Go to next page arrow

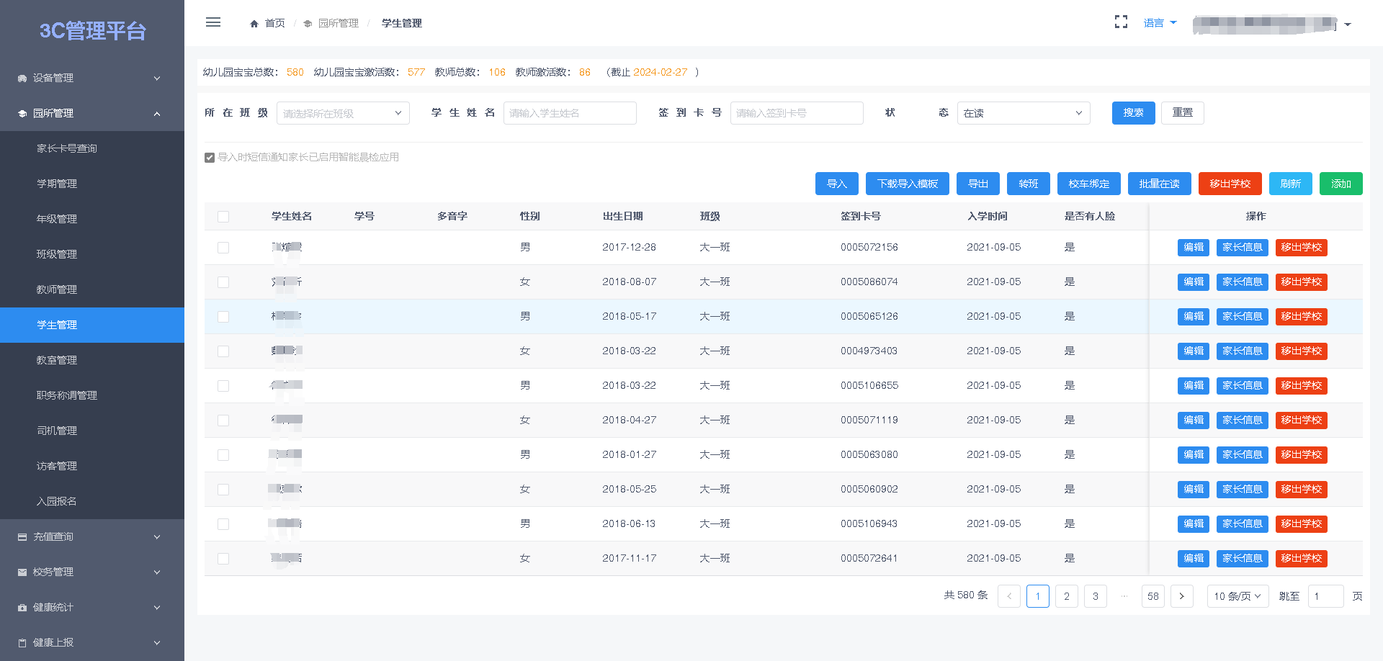[x=1181, y=596]
